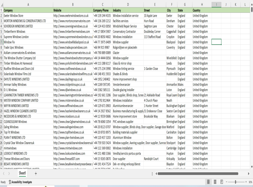The height and width of the screenshot is (187, 253).
Task: Select the mintwindows company cell
Action: (x=28, y=148)
